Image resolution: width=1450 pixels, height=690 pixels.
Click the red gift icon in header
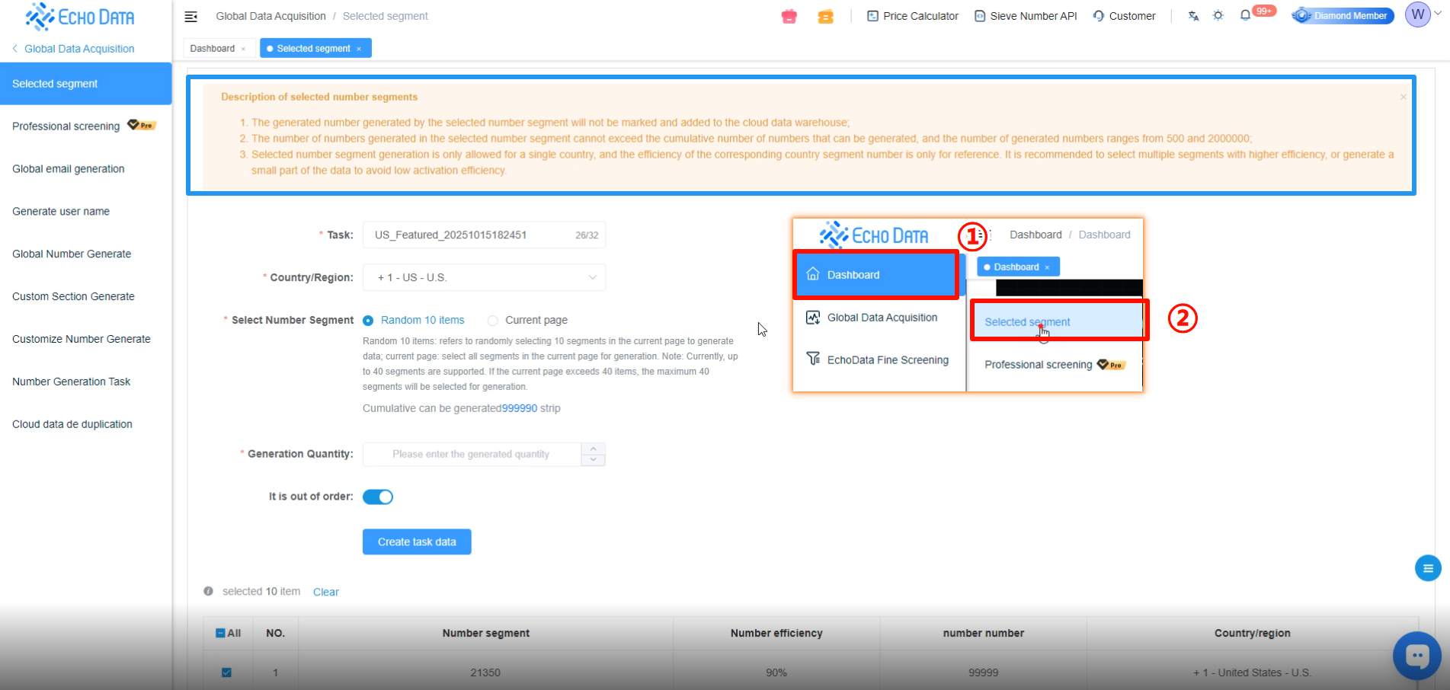point(789,16)
